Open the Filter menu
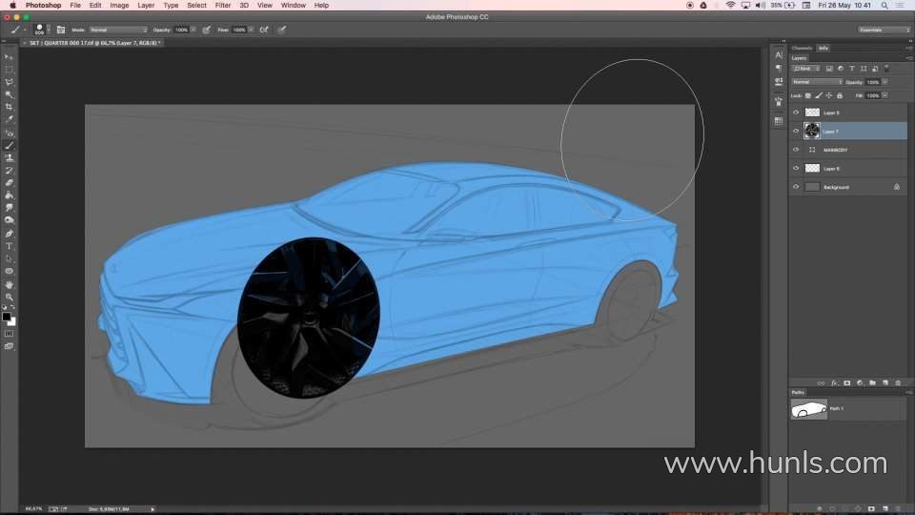 pos(222,5)
